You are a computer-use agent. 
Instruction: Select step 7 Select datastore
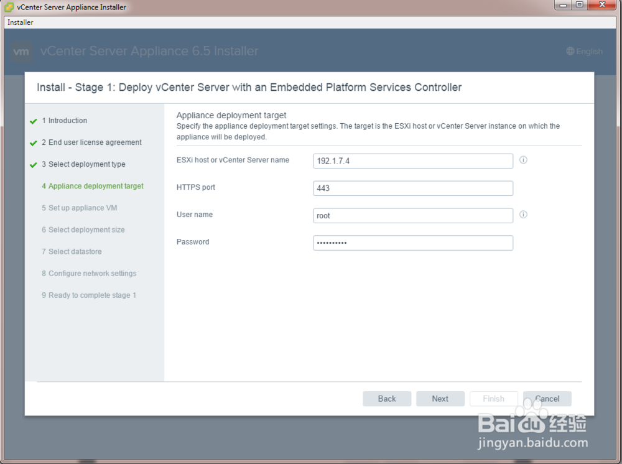point(72,251)
